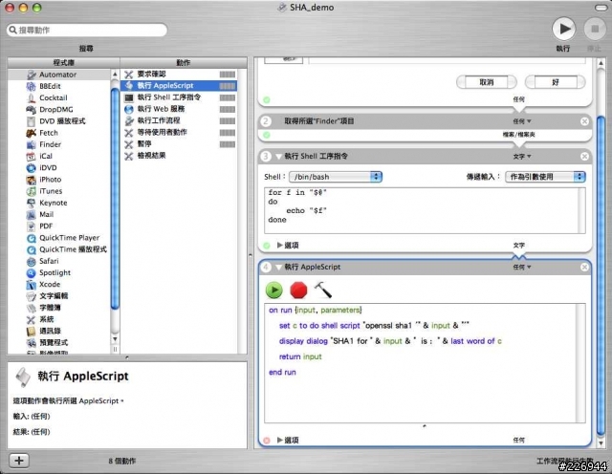This screenshot has height=474, width=612.
Task: Select iTunes in the library list
Action: pos(59,191)
